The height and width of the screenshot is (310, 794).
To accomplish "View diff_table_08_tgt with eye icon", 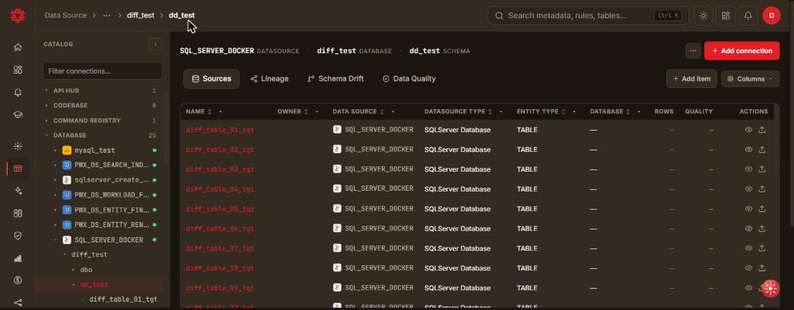I will (x=748, y=268).
